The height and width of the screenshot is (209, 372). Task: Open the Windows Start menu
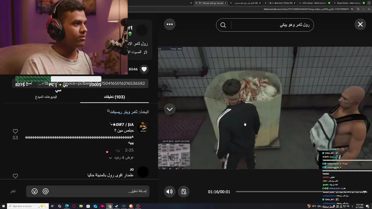click(x=3, y=206)
